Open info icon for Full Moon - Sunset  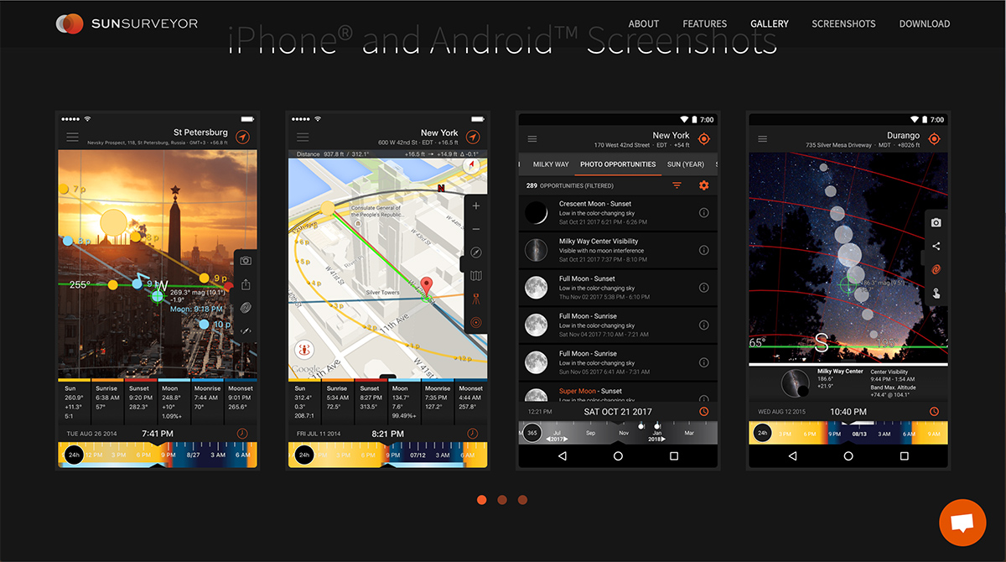[x=704, y=288]
